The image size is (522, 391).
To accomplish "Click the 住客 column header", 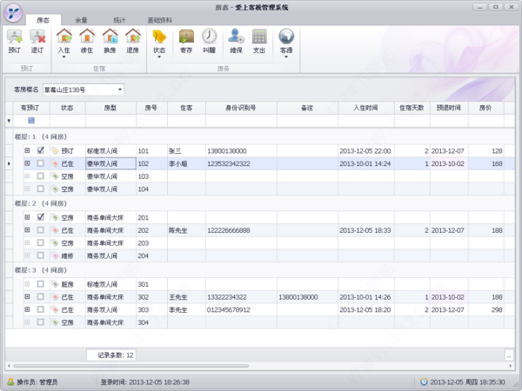I will (186, 108).
